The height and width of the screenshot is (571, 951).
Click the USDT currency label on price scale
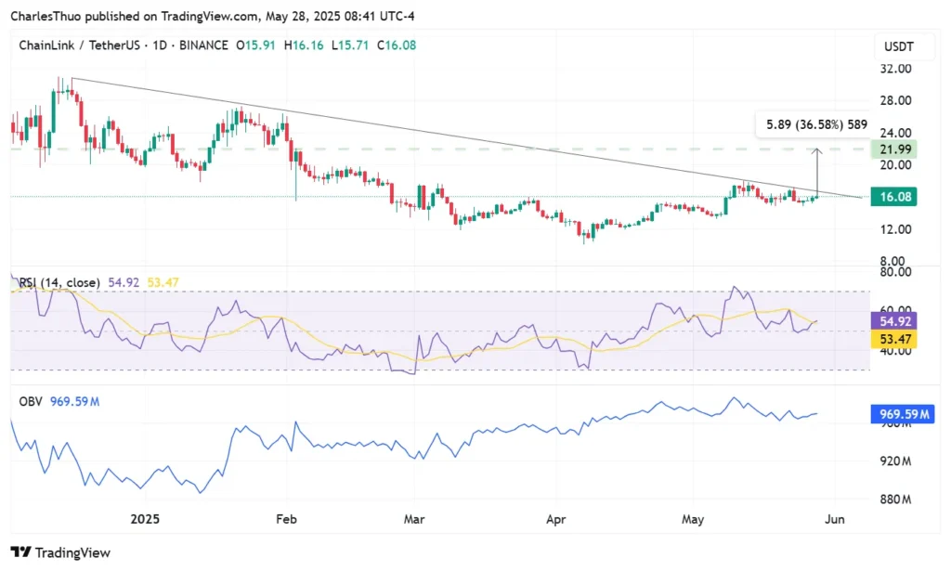(898, 45)
